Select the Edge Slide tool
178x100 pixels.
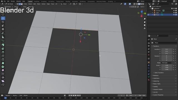click(x=3, y=74)
